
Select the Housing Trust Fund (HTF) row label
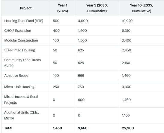[x=24, y=21]
